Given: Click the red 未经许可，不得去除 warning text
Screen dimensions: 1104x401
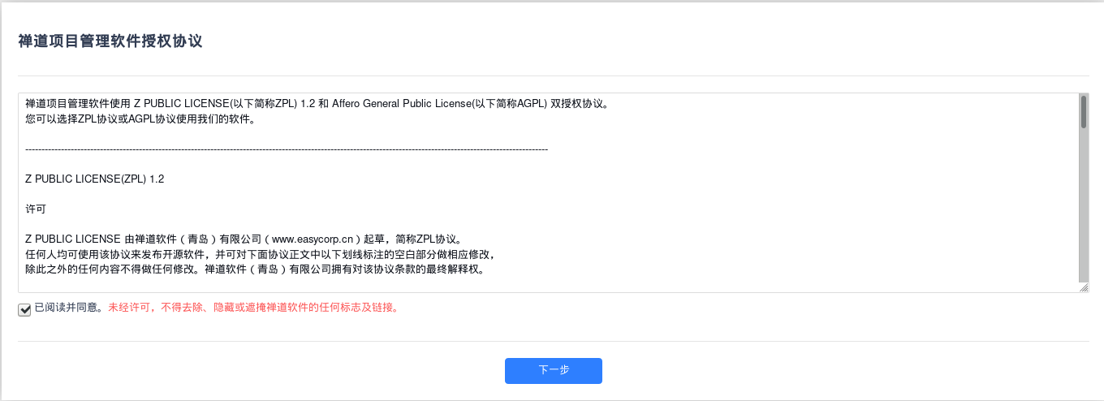Looking at the screenshot, I should pos(253,308).
